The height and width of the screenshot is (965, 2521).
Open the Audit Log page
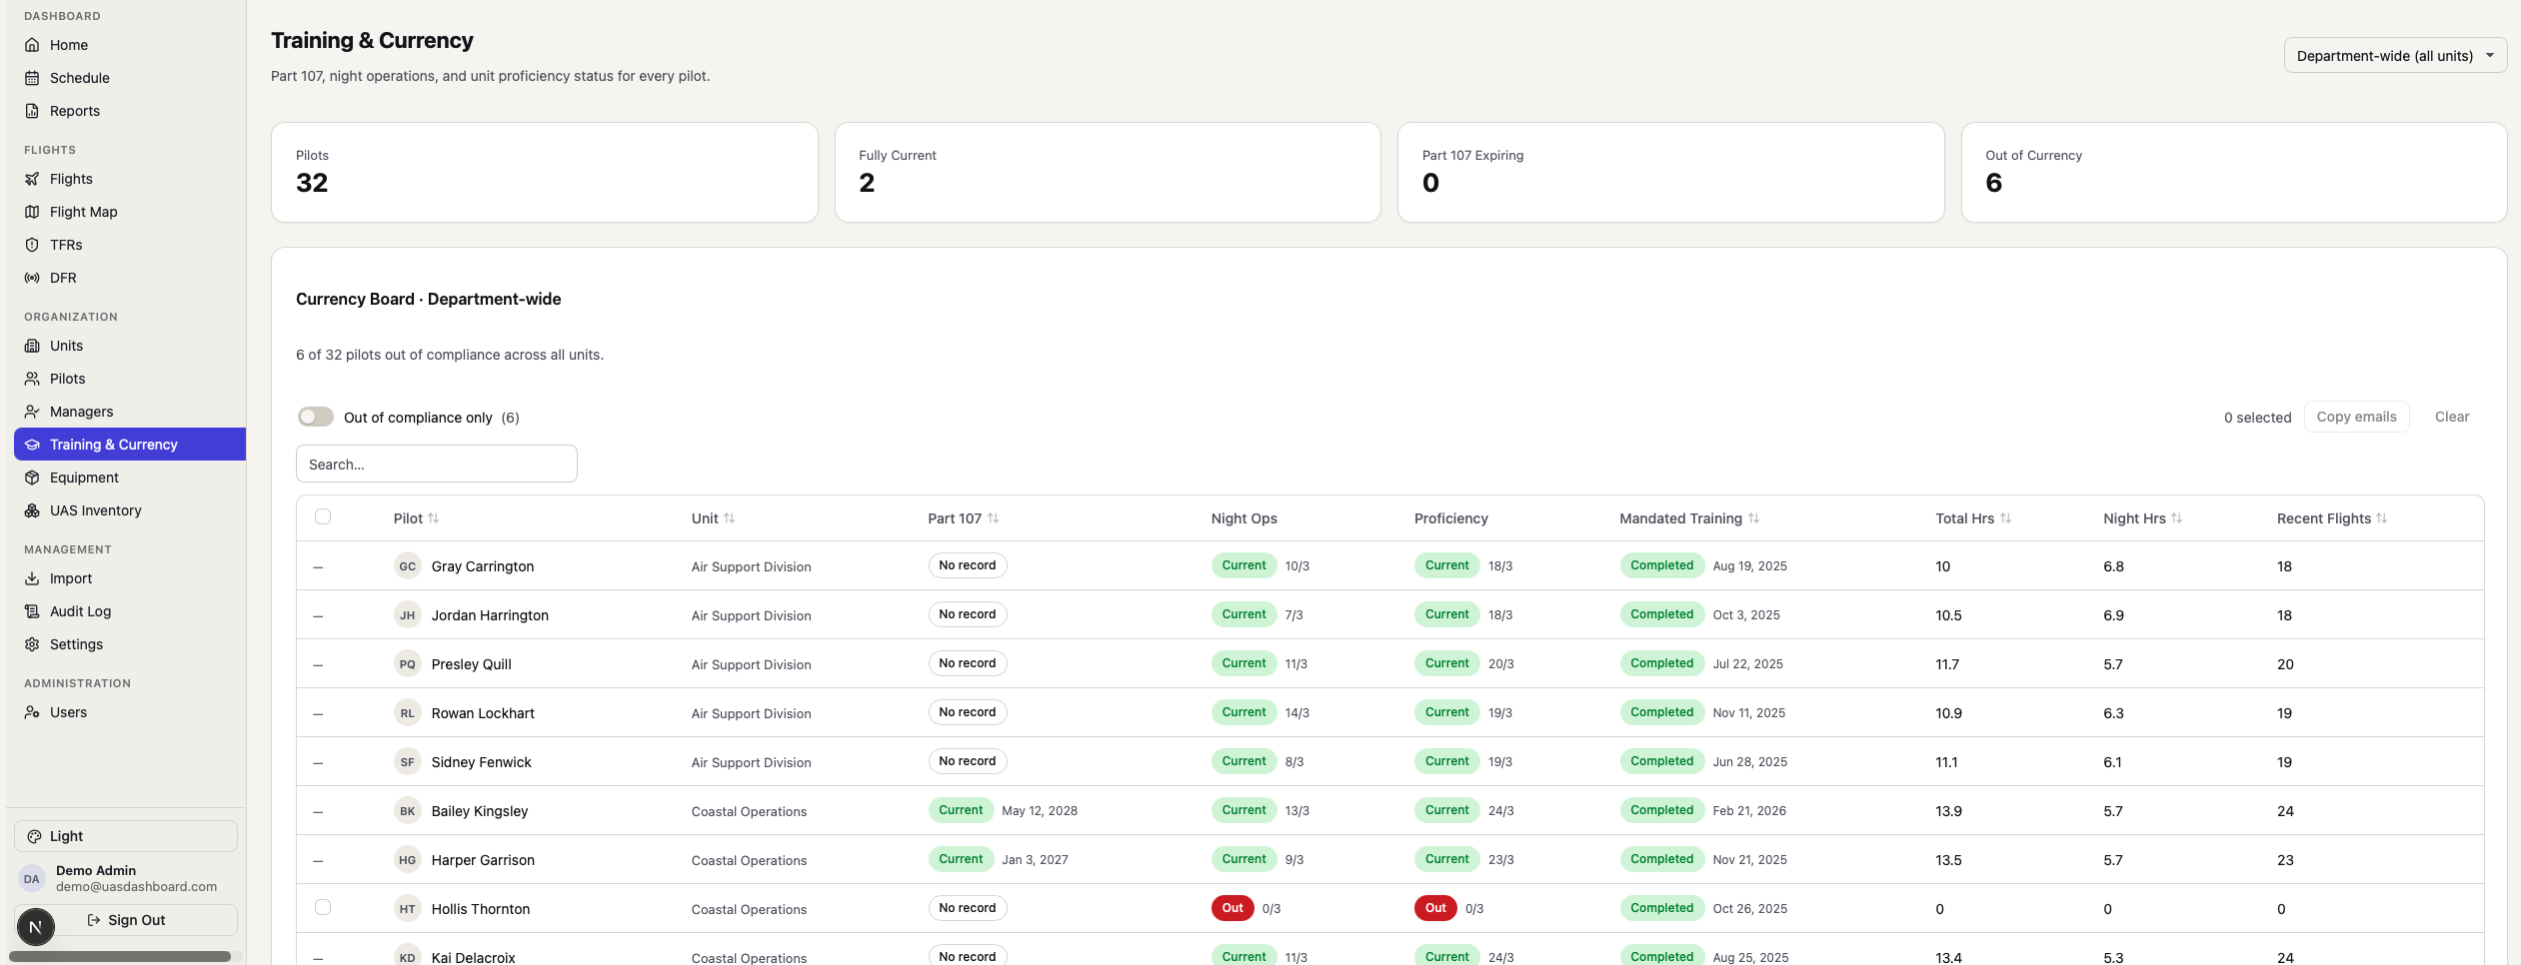coord(130,611)
